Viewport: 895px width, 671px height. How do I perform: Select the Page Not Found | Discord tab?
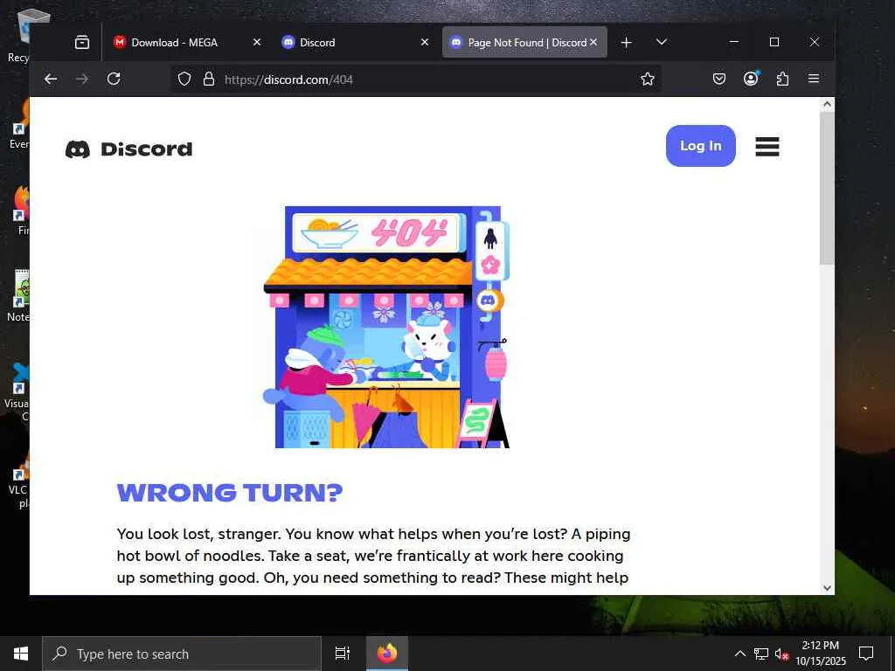[524, 42]
